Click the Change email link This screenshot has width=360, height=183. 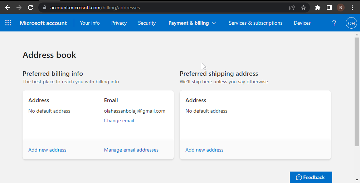coord(119,120)
